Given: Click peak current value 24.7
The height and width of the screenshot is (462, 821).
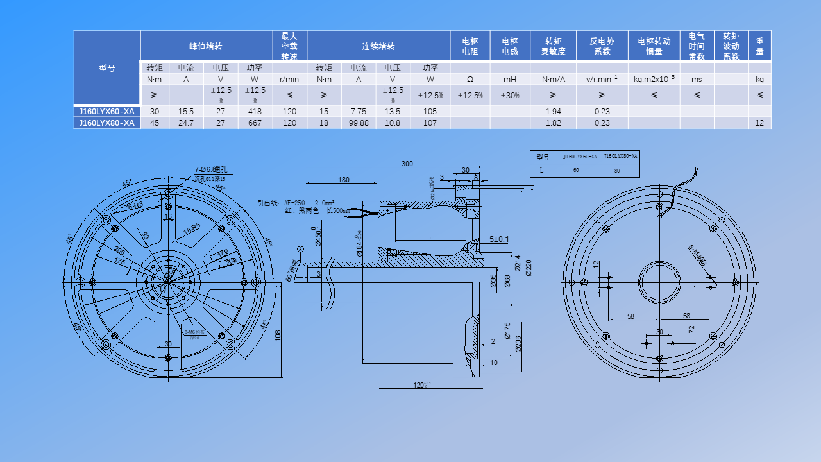Looking at the screenshot, I should click(x=186, y=123).
